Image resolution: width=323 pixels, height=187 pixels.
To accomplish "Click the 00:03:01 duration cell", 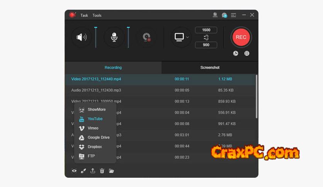I will (x=182, y=135).
